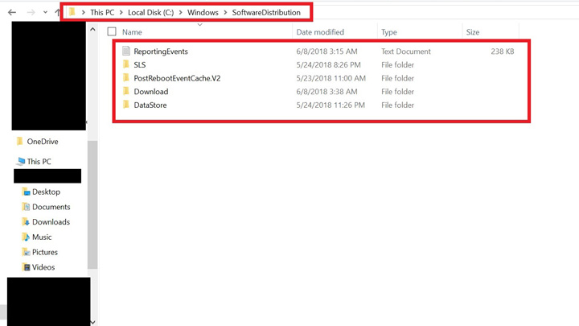This screenshot has width=579, height=326.
Task: Click date 5/23/2018 11:00 AM
Action: (x=331, y=78)
